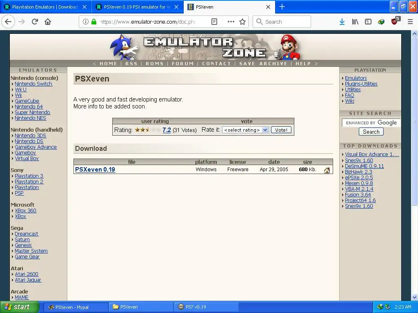
Task: Open the Windows start menu
Action: point(20,307)
